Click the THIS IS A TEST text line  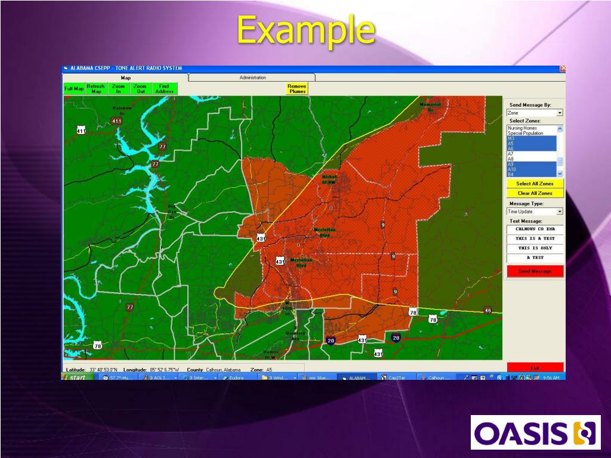tap(535, 239)
